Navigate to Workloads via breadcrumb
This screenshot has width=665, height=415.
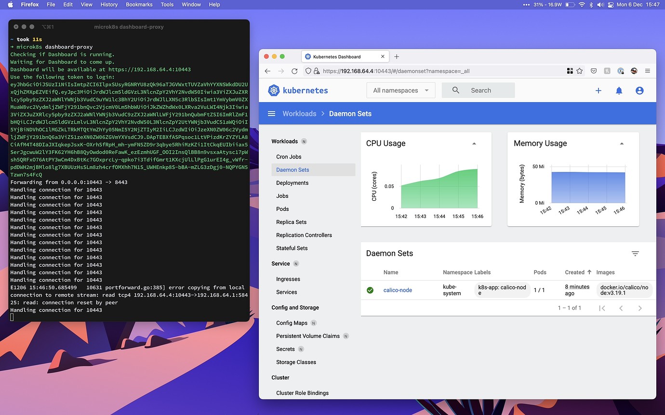(299, 114)
